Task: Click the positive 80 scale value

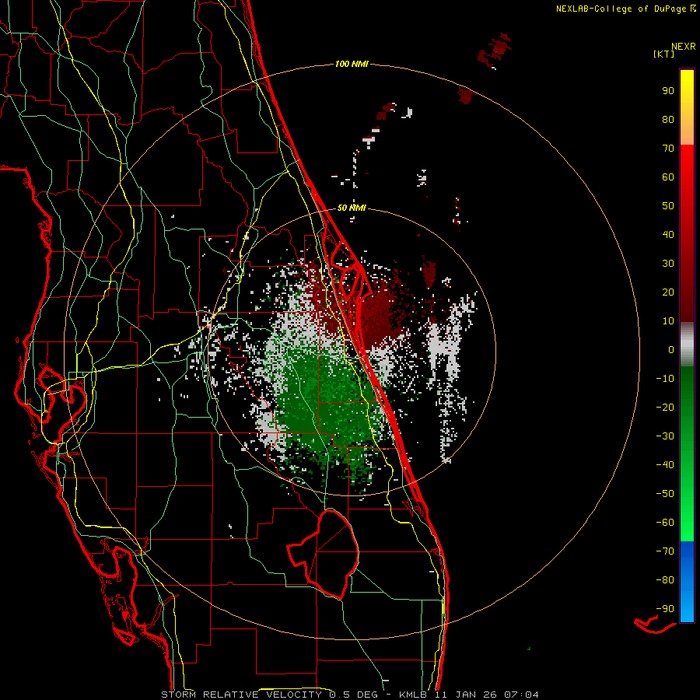Action: pos(668,119)
